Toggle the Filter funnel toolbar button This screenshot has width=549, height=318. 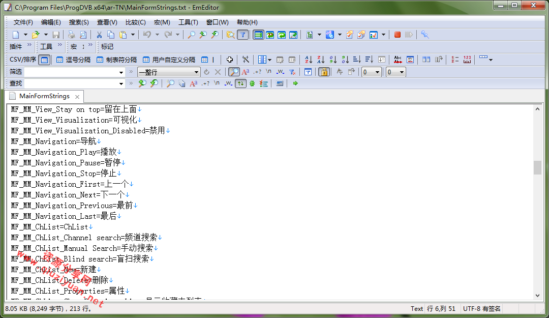pos(242,35)
